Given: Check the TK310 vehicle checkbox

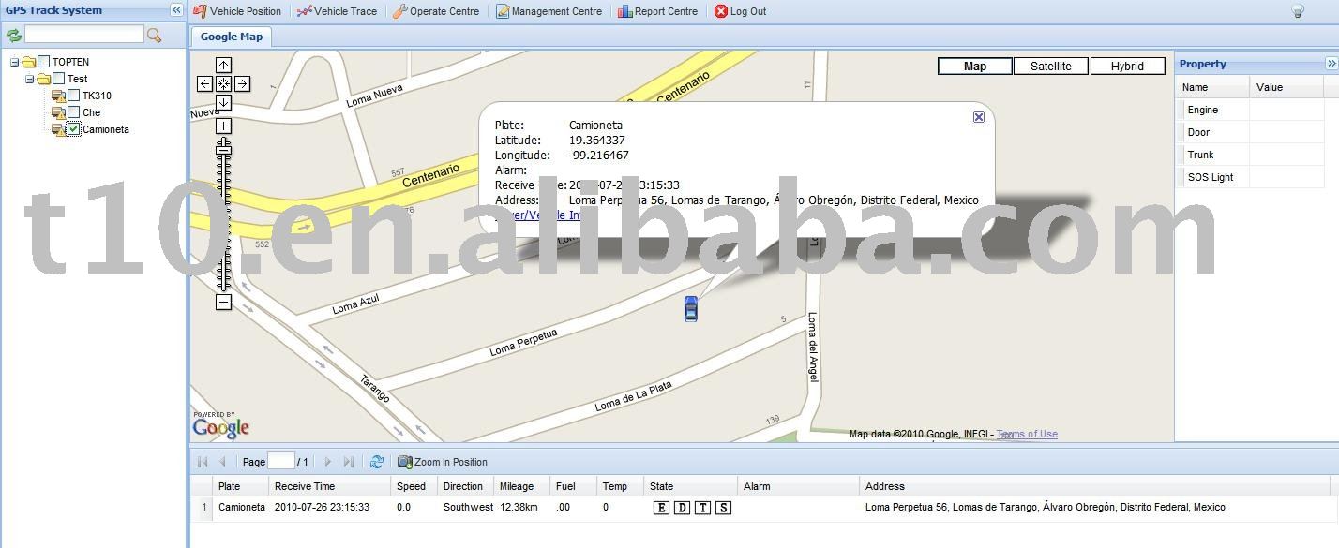Looking at the screenshot, I should [74, 96].
